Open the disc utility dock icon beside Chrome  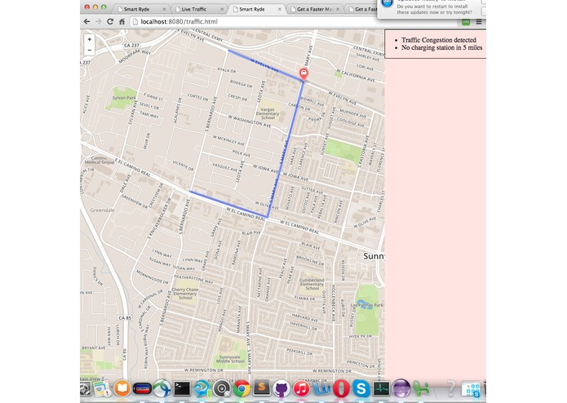[x=222, y=389]
